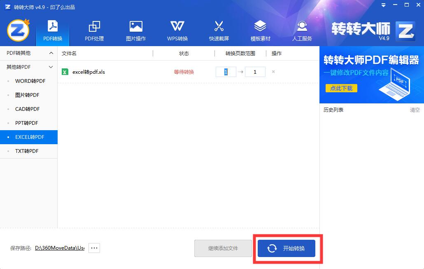Select EXCEL转PDF in the sidebar

29,137
